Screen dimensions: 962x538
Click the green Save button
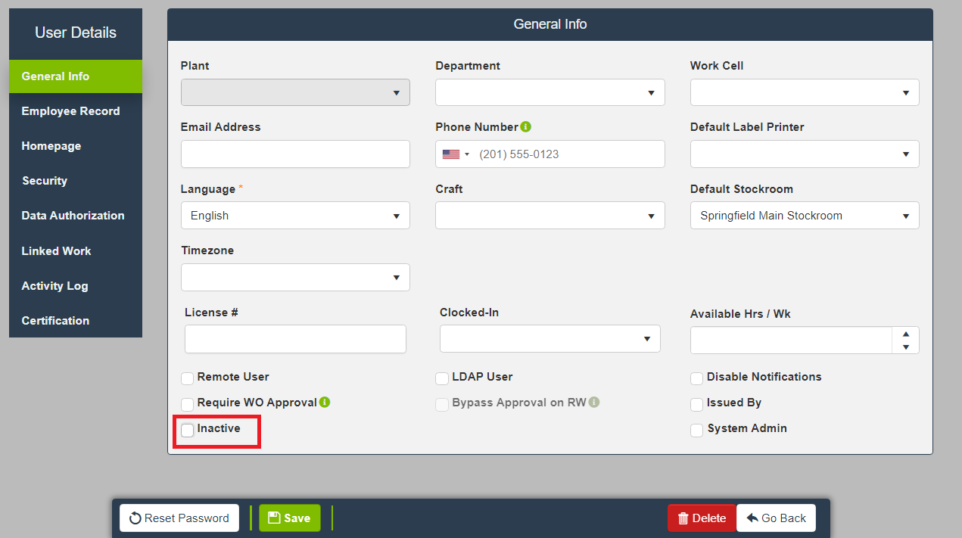pos(289,518)
